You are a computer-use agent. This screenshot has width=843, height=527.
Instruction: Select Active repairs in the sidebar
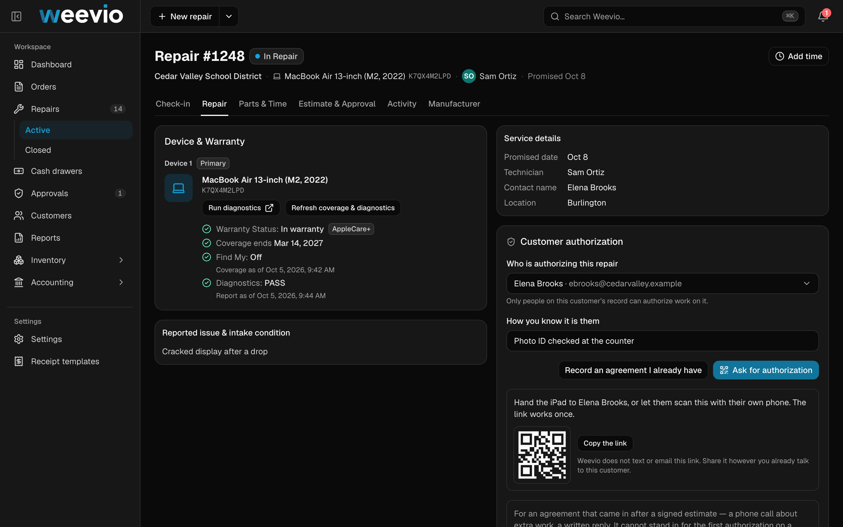(x=76, y=130)
